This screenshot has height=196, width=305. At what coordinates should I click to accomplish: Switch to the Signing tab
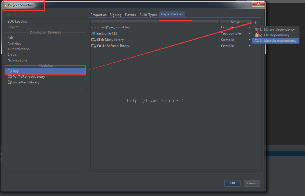pyautogui.click(x=115, y=15)
